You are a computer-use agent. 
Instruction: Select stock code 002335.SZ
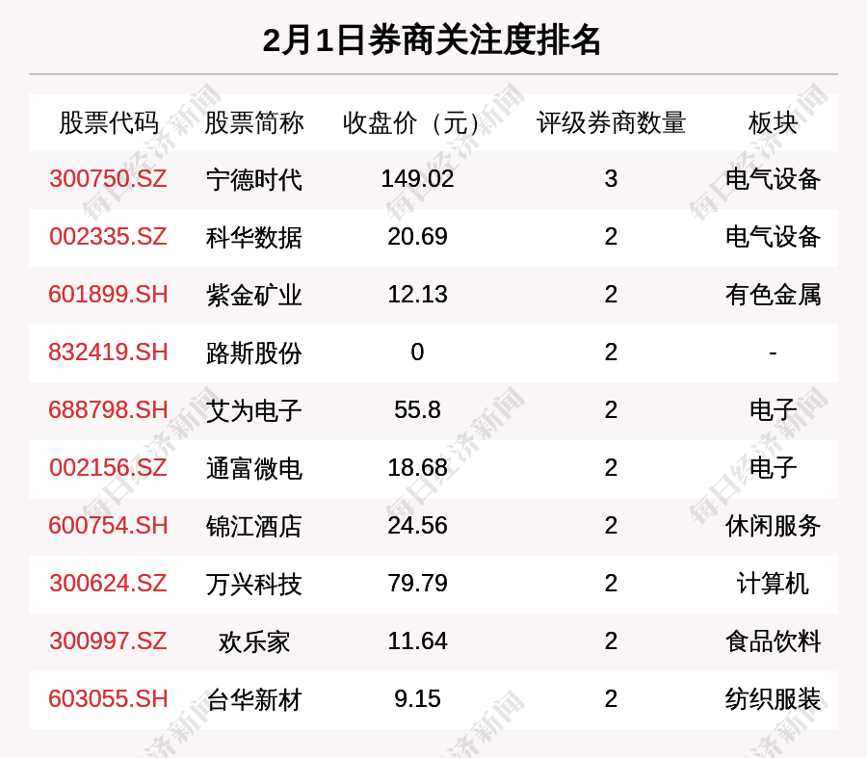click(108, 237)
